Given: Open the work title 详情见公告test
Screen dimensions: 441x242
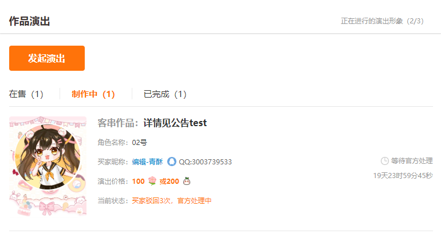Looking at the screenshot, I should (x=175, y=123).
